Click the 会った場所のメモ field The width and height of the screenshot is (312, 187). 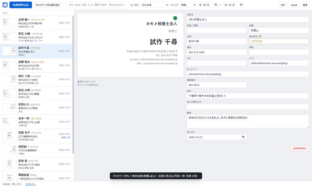(x=248, y=107)
